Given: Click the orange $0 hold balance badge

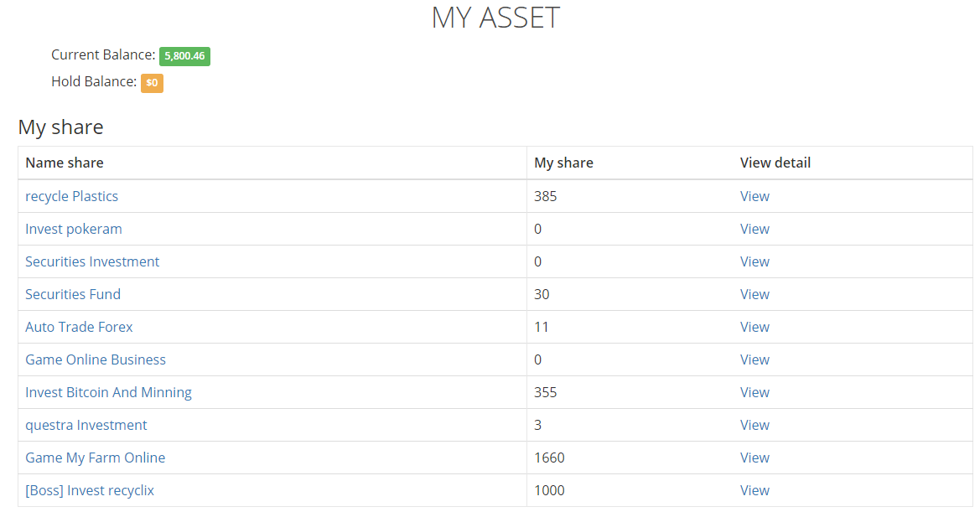Looking at the screenshot, I should click(x=152, y=83).
